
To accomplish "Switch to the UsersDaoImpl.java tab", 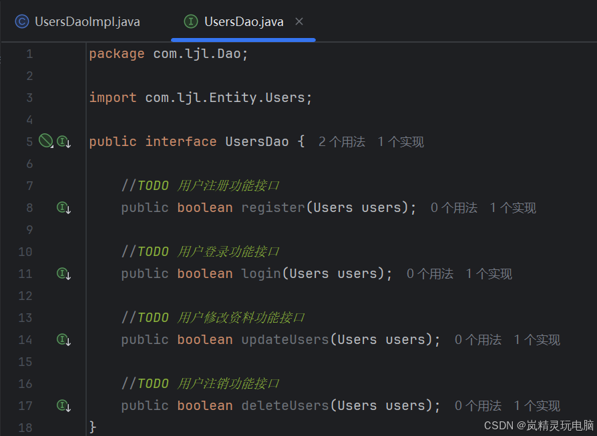I will (77, 22).
